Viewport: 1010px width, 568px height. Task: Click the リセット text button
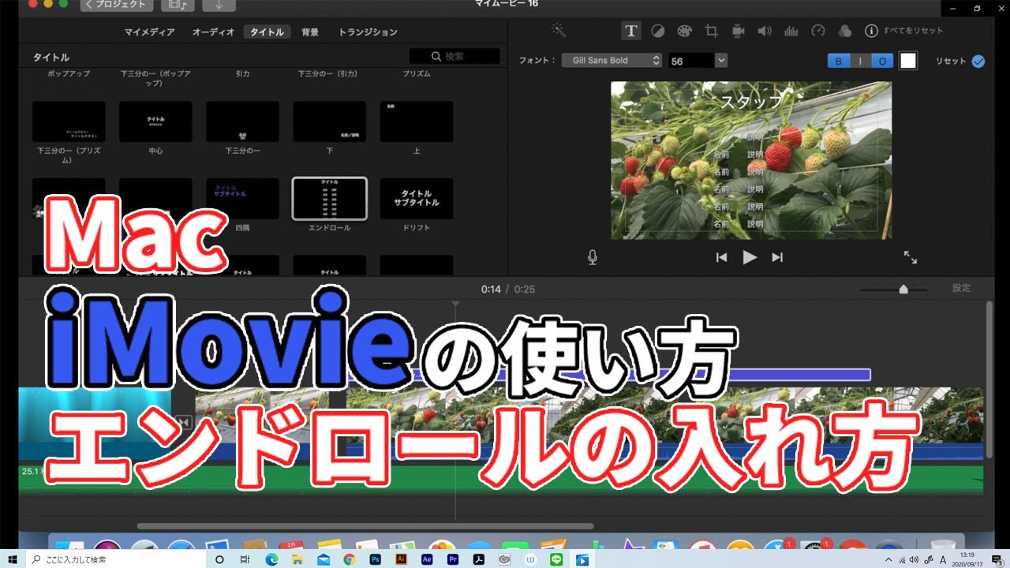[951, 61]
